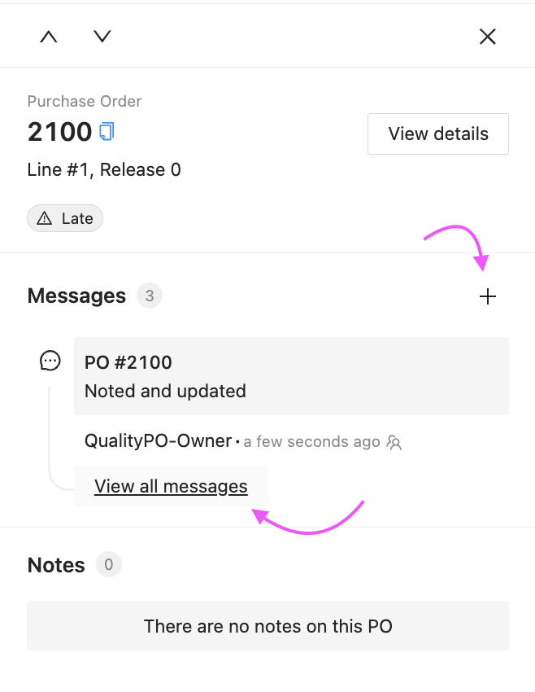Viewport: 535px width, 692px height.
Task: Close the purchase order side panel
Action: coord(487,37)
